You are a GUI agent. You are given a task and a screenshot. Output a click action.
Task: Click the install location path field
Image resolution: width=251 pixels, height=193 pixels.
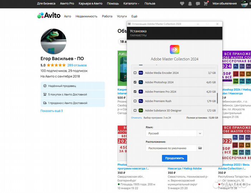click(x=171, y=148)
